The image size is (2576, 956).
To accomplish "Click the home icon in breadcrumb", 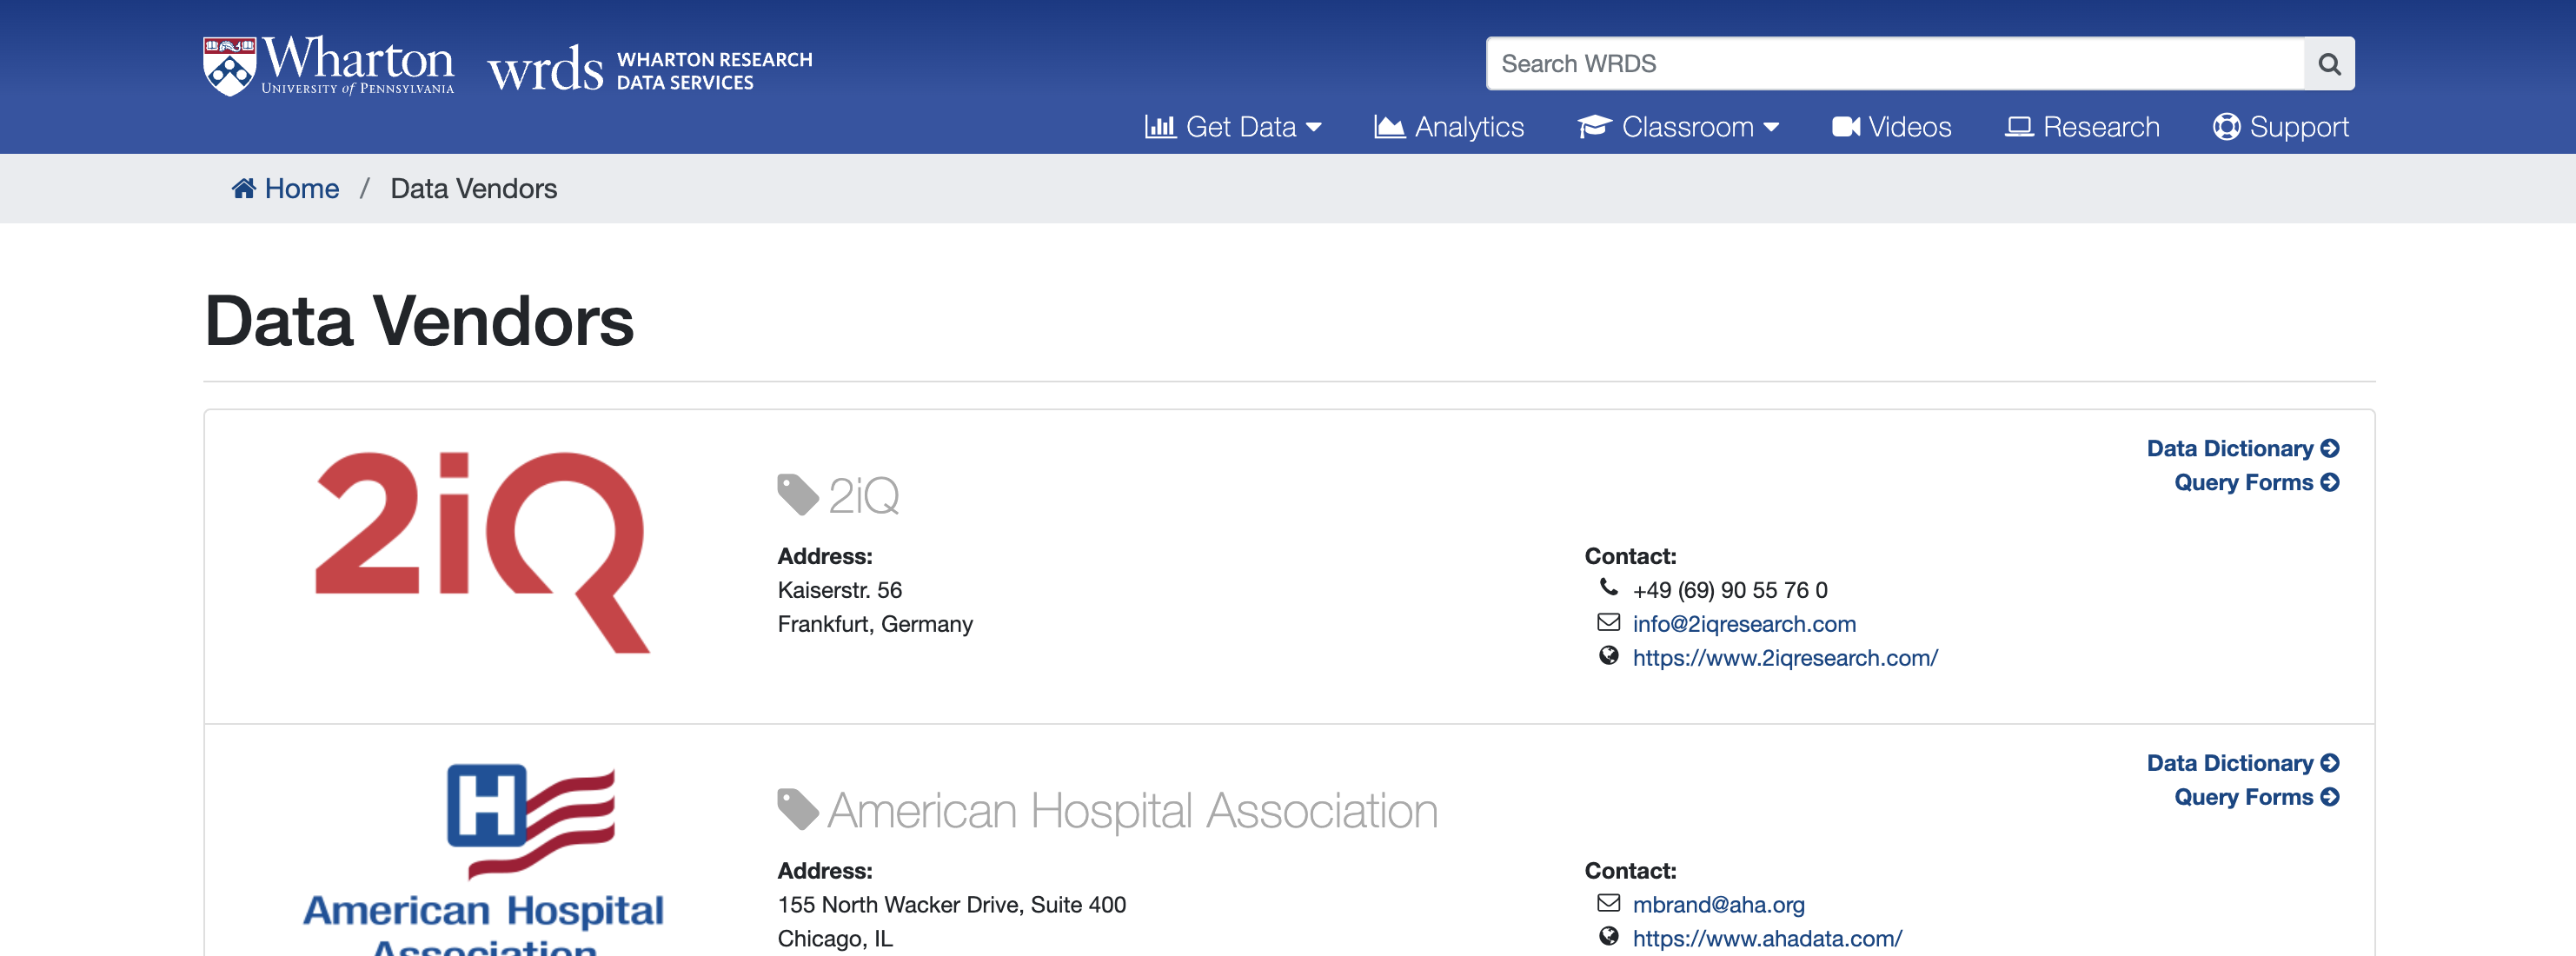I will pos(243,188).
